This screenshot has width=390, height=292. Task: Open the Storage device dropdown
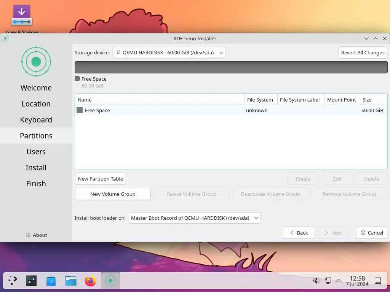click(169, 52)
